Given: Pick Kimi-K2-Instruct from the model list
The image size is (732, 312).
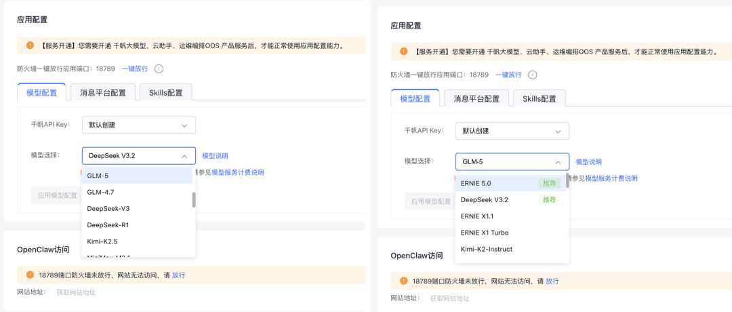Looking at the screenshot, I should (x=487, y=249).
